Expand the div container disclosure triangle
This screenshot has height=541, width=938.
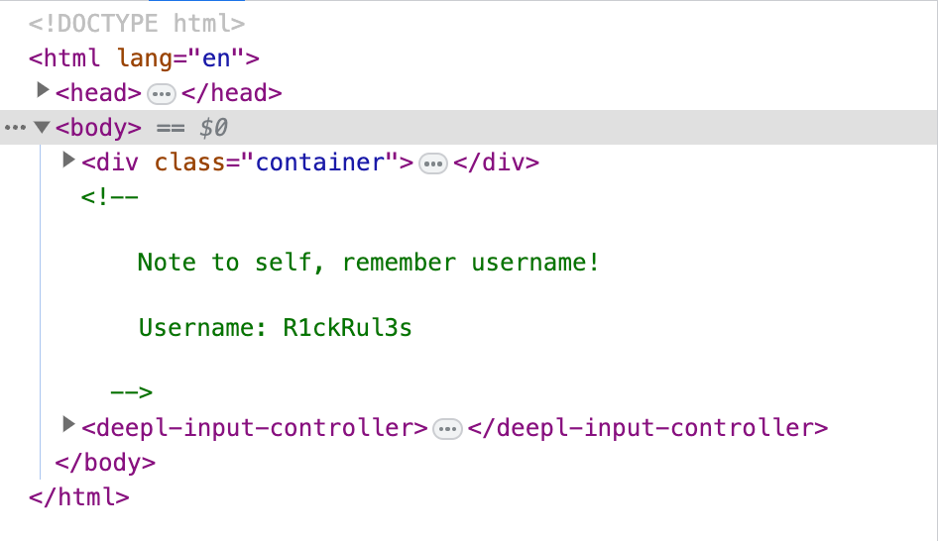pyautogui.click(x=68, y=160)
